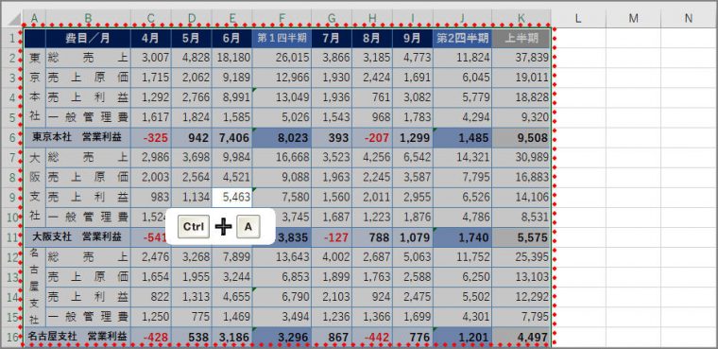The width and height of the screenshot is (718, 349).
Task: Click the 第1四半期 header cell
Action: 282,39
